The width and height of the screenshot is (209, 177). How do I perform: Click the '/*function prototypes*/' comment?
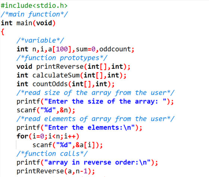click(x=62, y=58)
